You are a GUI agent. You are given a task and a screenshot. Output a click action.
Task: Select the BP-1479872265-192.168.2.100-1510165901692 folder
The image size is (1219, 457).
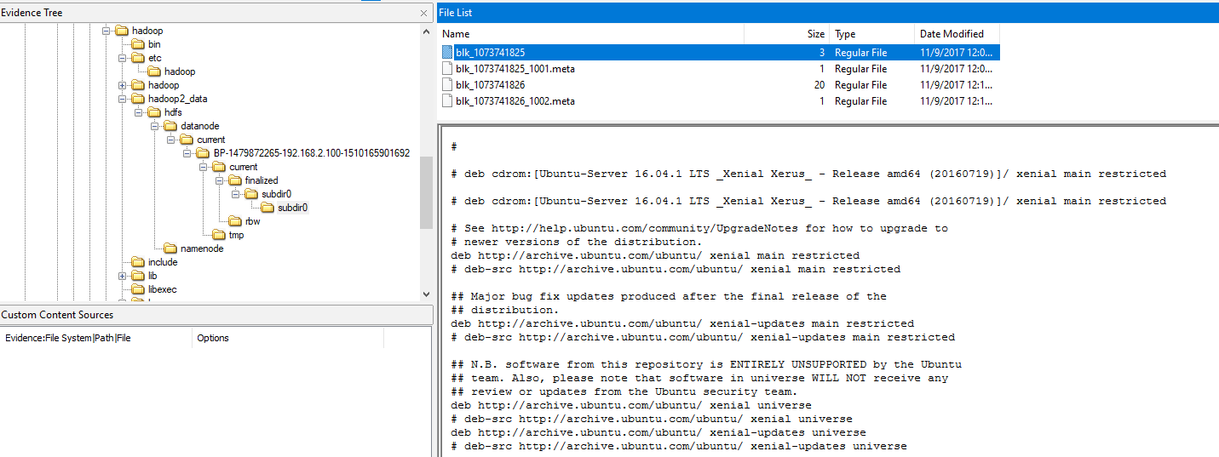pyautogui.click(x=312, y=153)
